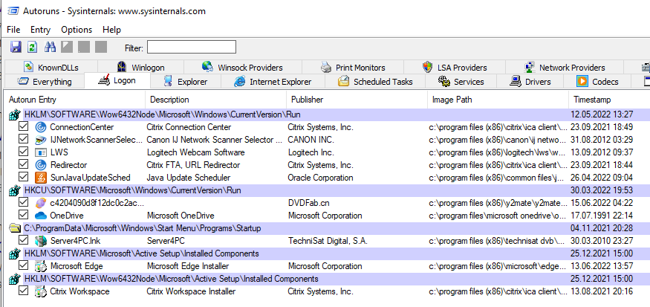Open the Winlogon tab
The width and height of the screenshot is (650, 307).
[x=140, y=67]
